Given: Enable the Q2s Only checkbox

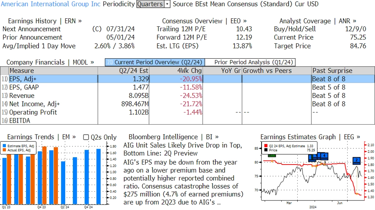Looking at the screenshot, I should 86,137.
